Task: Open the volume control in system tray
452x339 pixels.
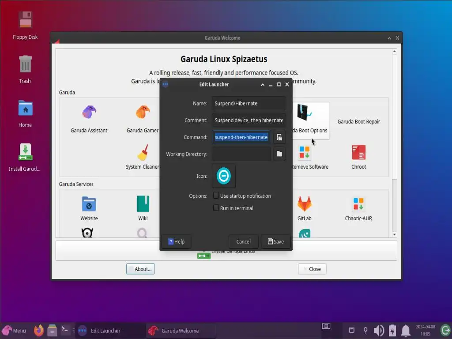Action: (379, 330)
